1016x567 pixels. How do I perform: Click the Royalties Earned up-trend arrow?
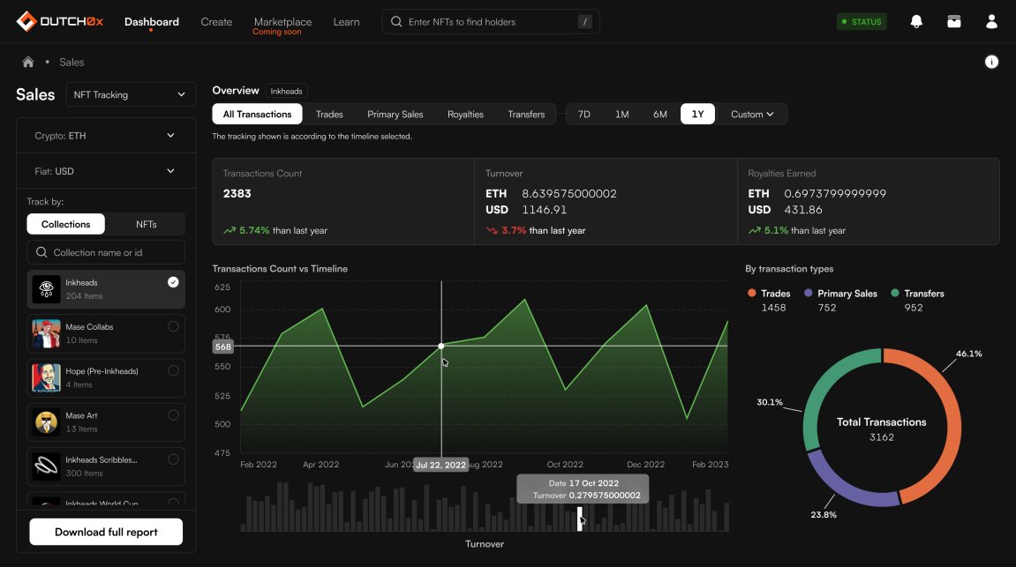pos(754,230)
